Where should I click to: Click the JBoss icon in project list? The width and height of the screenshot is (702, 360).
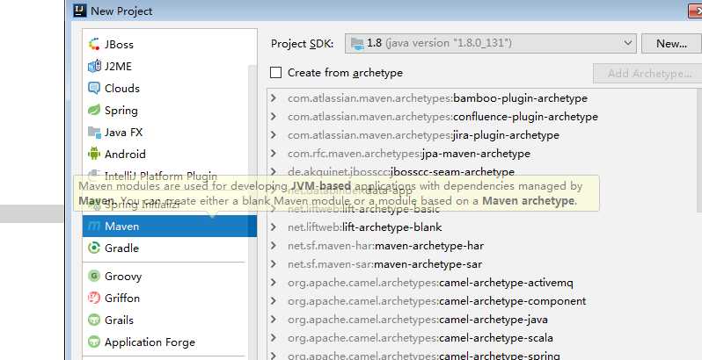(x=94, y=44)
